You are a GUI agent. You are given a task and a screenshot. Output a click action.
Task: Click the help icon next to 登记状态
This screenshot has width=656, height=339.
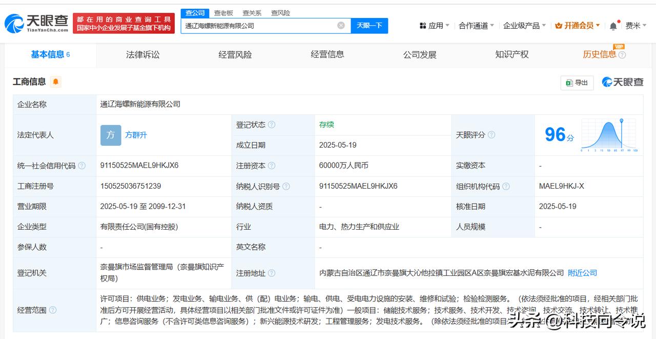point(272,125)
